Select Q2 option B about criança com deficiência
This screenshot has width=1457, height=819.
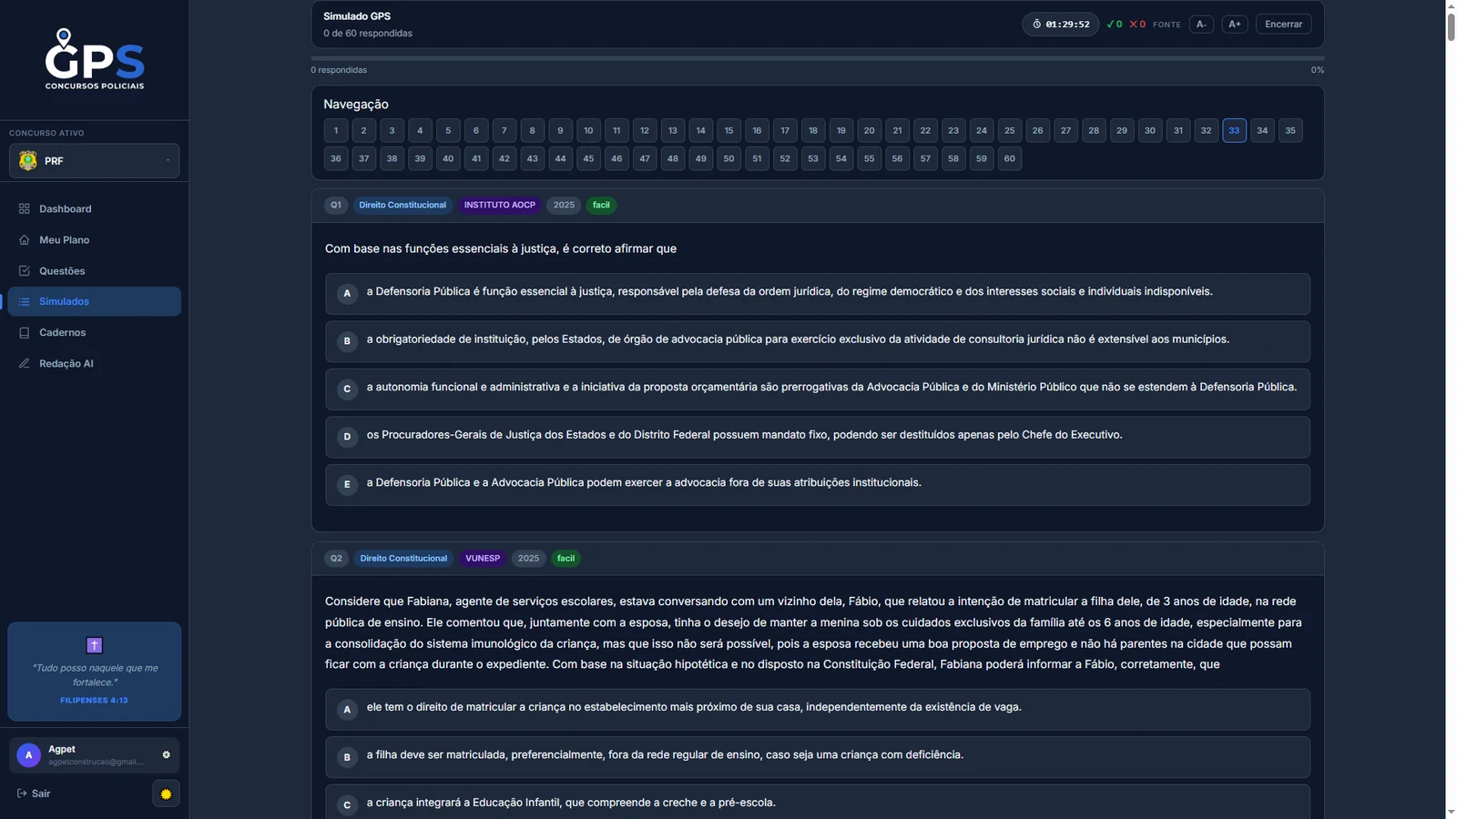[818, 756]
